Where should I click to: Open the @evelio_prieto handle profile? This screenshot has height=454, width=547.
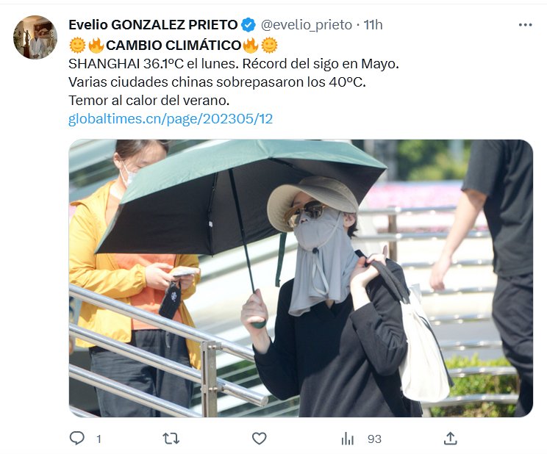[307, 25]
